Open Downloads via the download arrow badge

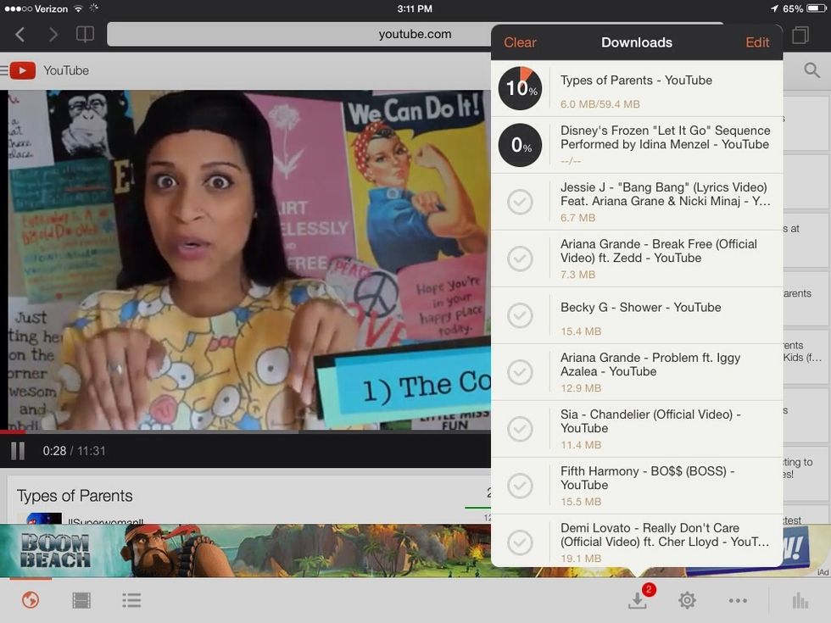637,599
